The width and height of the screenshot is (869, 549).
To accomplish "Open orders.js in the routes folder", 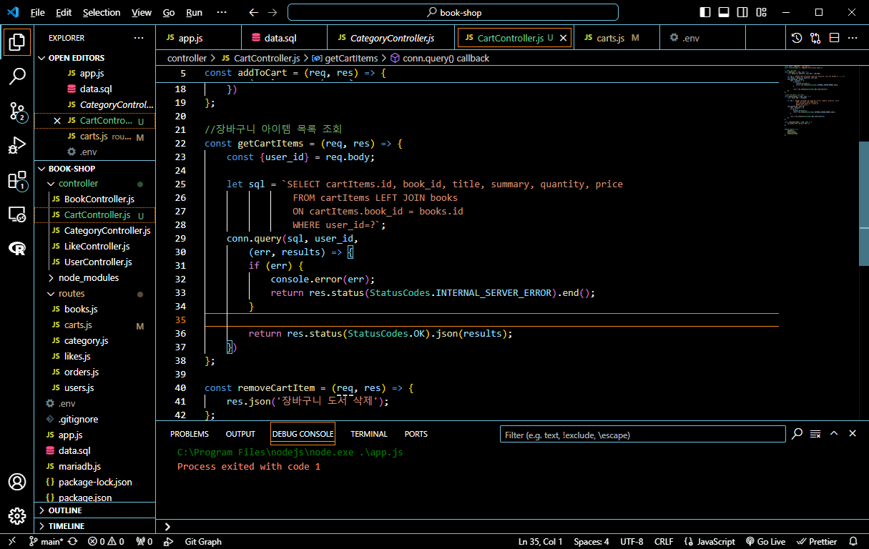I will [82, 372].
